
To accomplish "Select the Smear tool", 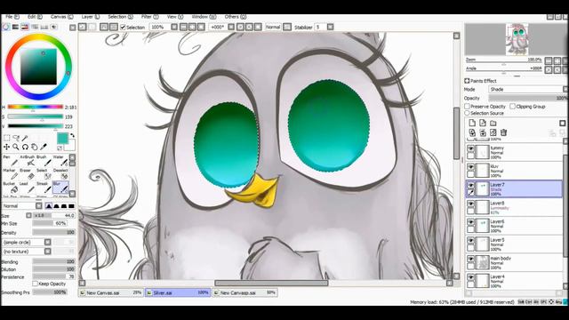I will click(44, 188).
